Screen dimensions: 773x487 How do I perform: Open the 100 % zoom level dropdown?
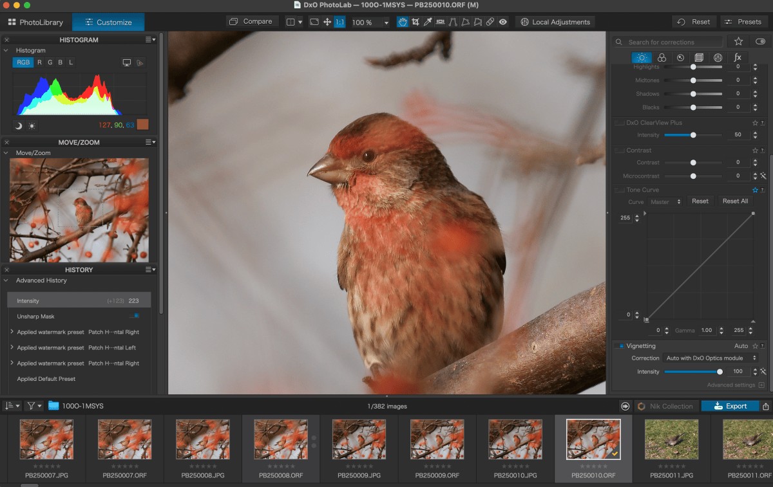click(x=368, y=22)
